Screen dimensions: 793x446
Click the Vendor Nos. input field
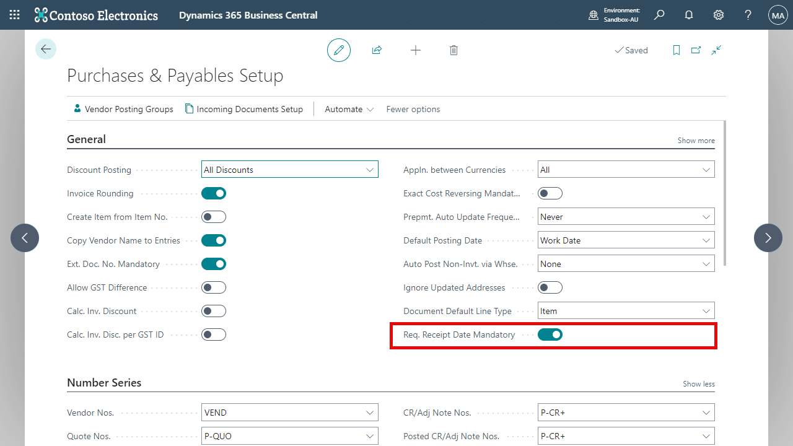click(x=290, y=413)
